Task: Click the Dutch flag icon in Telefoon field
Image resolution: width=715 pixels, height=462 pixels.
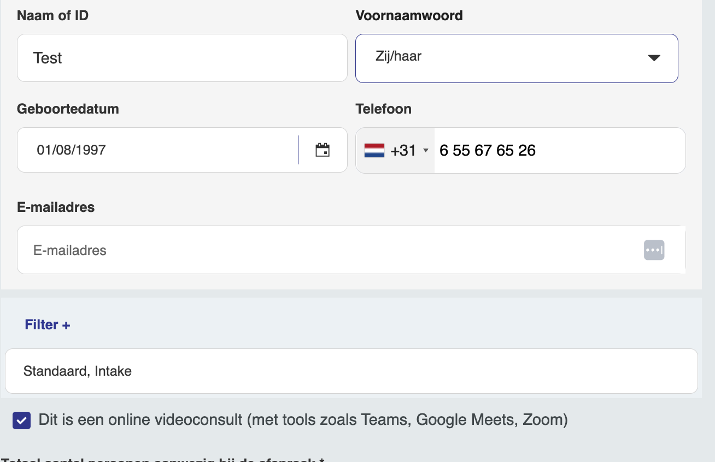Action: coord(373,150)
